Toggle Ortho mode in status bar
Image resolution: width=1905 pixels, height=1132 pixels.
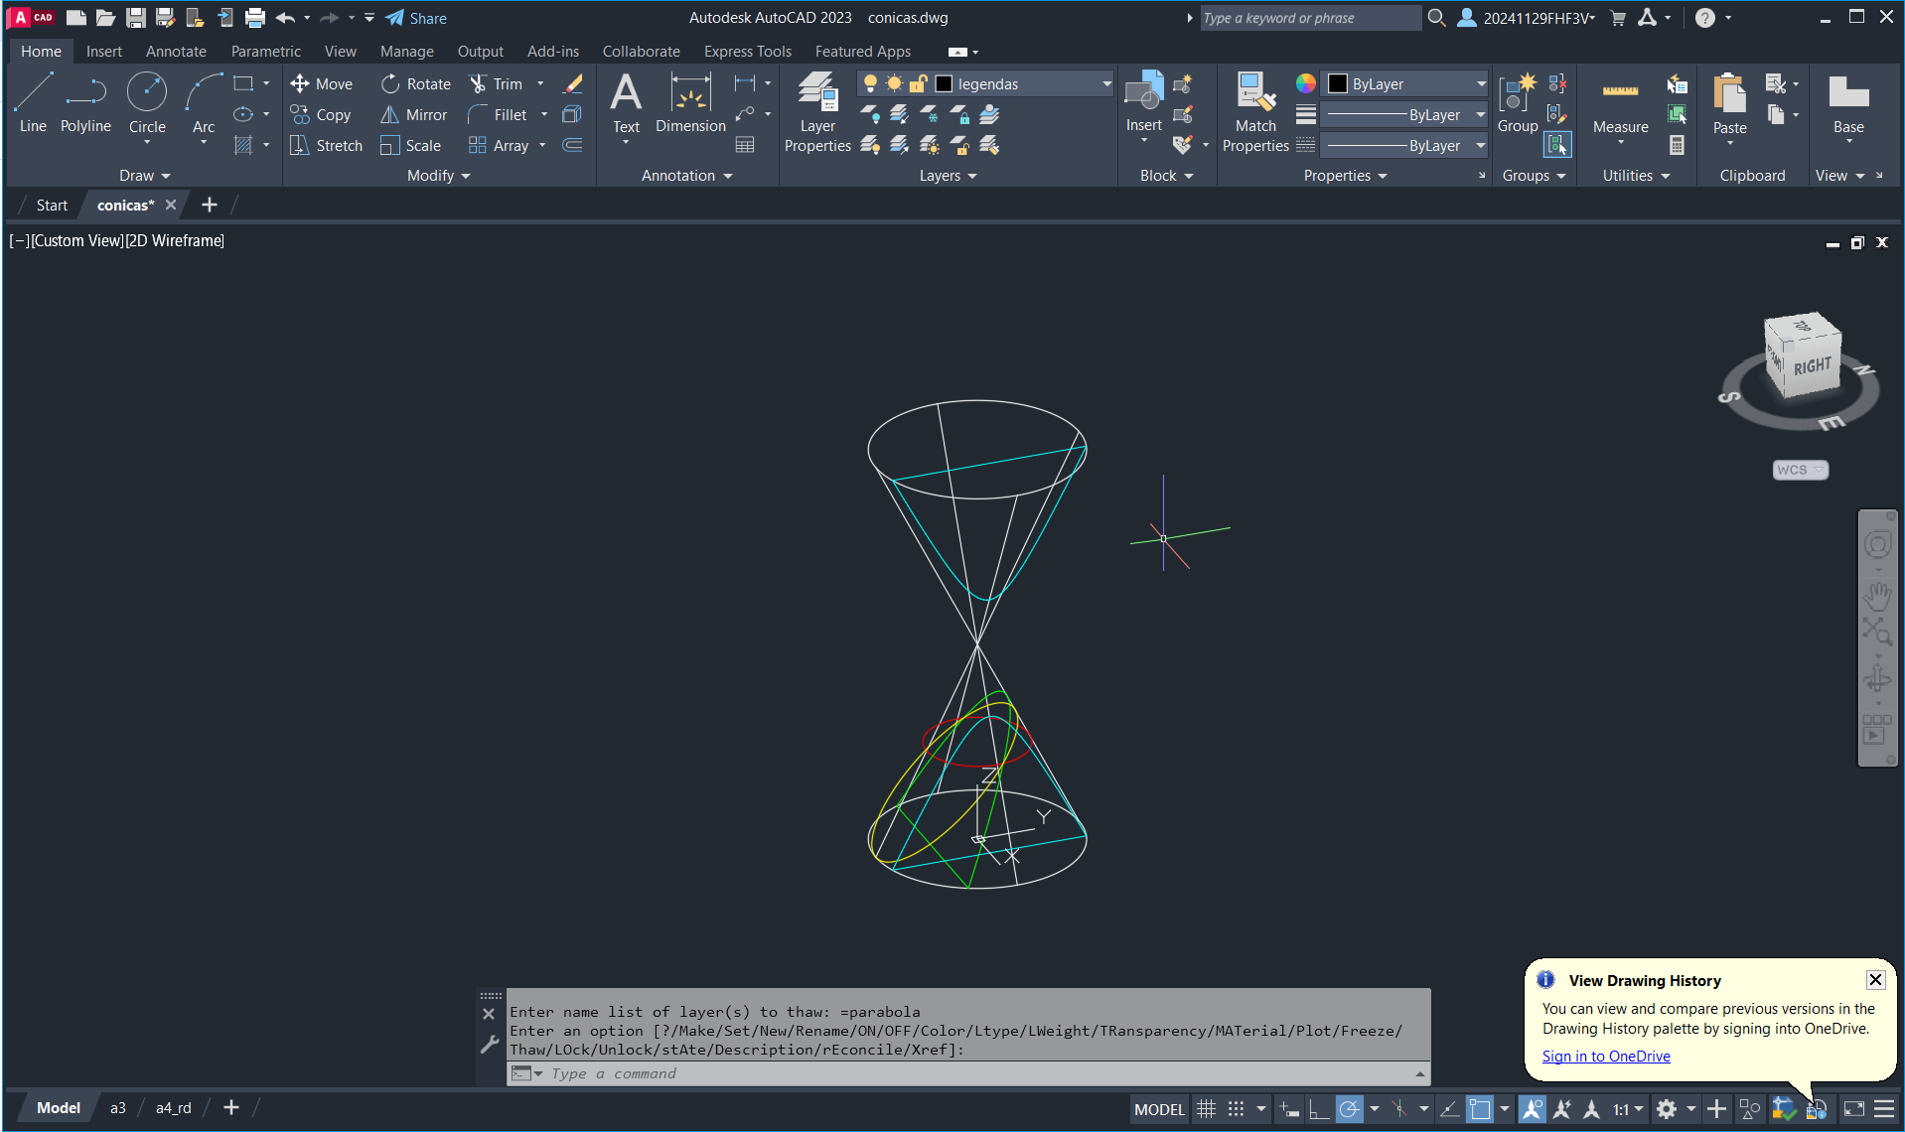coord(1319,1109)
